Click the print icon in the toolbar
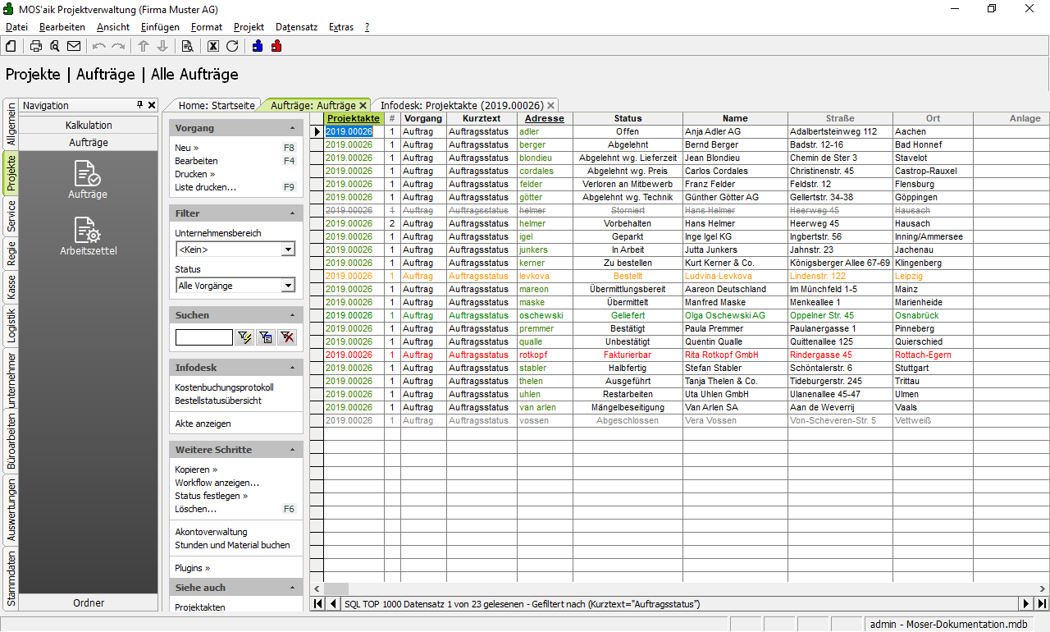 36,46
